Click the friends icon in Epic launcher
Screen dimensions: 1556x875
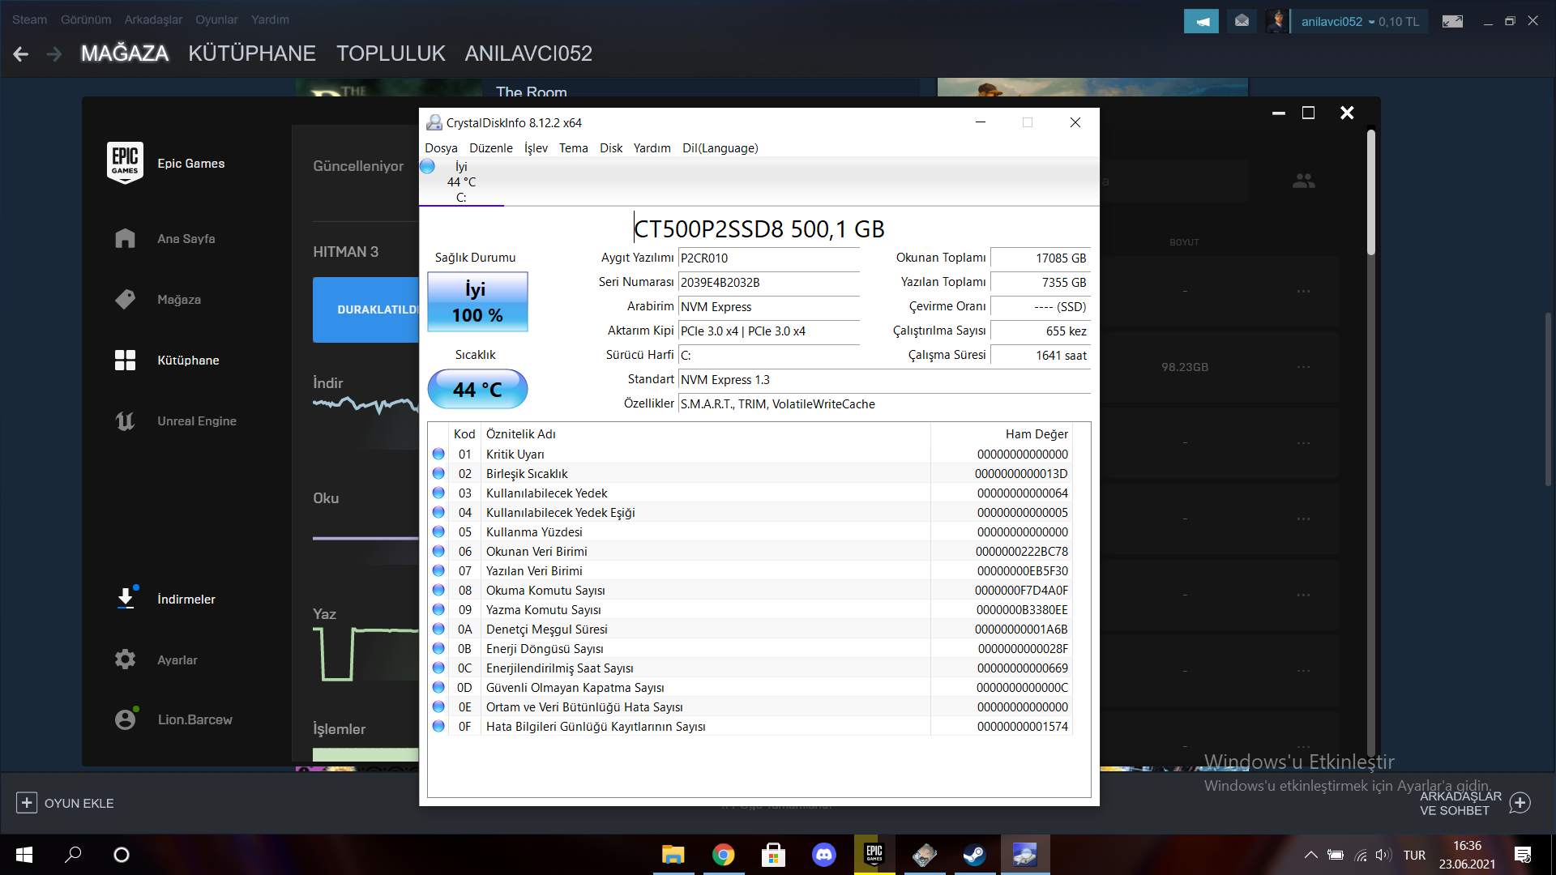click(1303, 181)
